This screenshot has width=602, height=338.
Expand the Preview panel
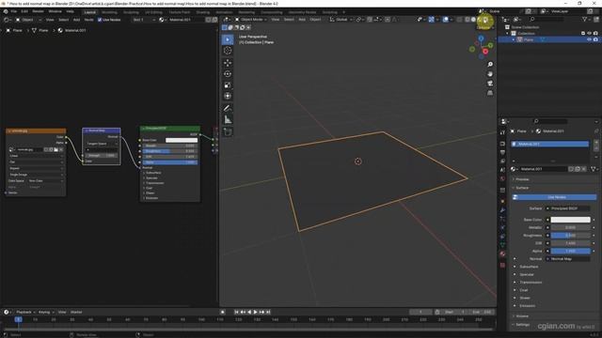coord(522,179)
